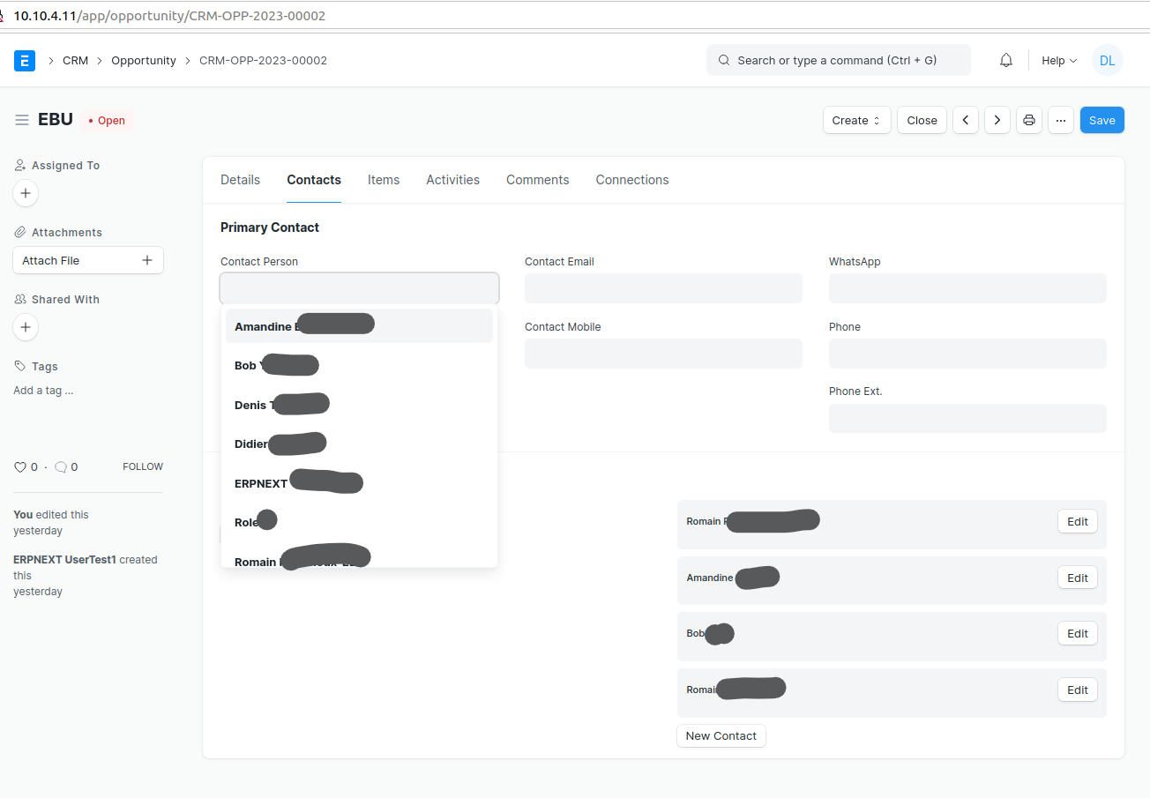
Task: Click the ERPNext logo icon
Action: pyautogui.click(x=25, y=60)
